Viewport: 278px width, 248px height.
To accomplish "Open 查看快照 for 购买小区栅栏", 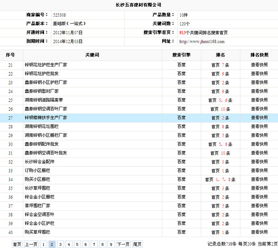I will pyautogui.click(x=259, y=179).
